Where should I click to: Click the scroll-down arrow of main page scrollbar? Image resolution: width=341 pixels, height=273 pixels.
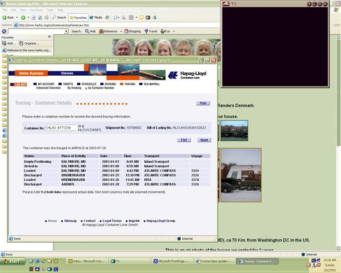point(338,248)
